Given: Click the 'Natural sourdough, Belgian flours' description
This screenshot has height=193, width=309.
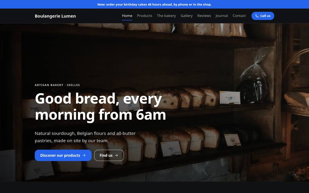Looking at the screenshot, I should pos(85,137).
